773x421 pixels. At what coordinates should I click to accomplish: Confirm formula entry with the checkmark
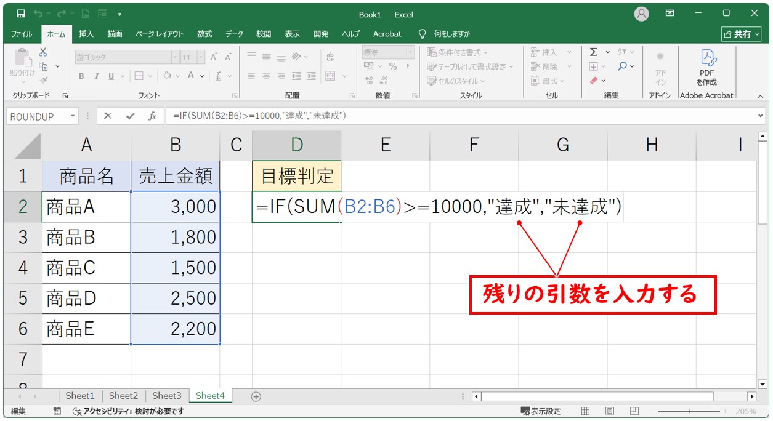[130, 116]
